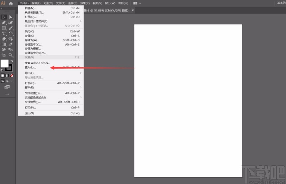286x184 pixels.
Task: Expand 最近打开的文件(F) submenu
Action: 81,21
